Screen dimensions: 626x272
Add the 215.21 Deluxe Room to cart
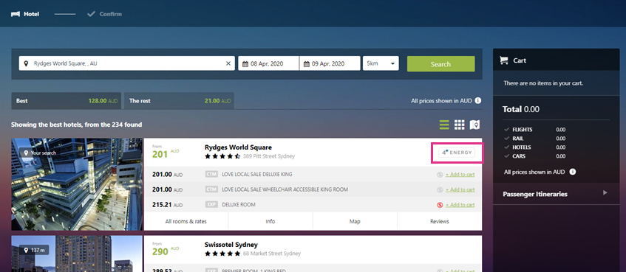click(x=460, y=205)
